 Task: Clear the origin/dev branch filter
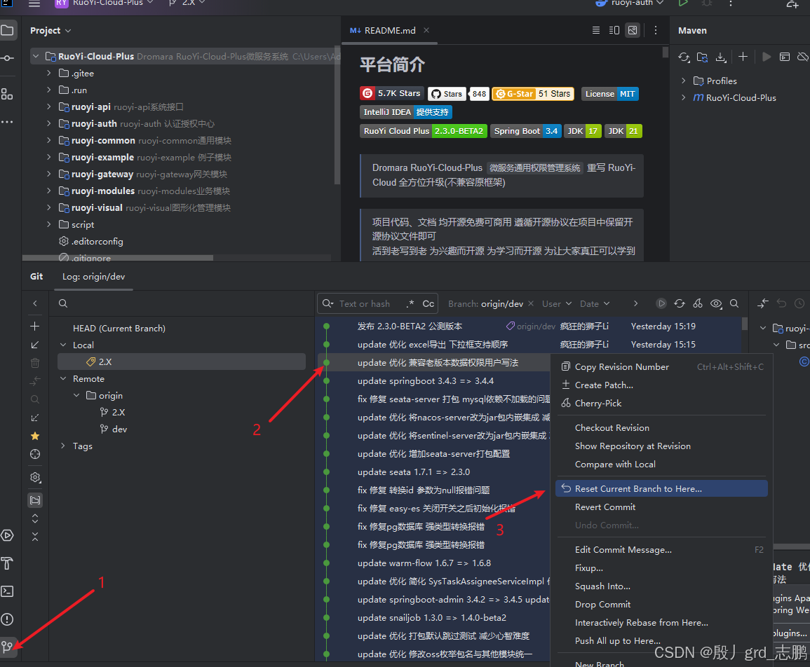click(530, 303)
